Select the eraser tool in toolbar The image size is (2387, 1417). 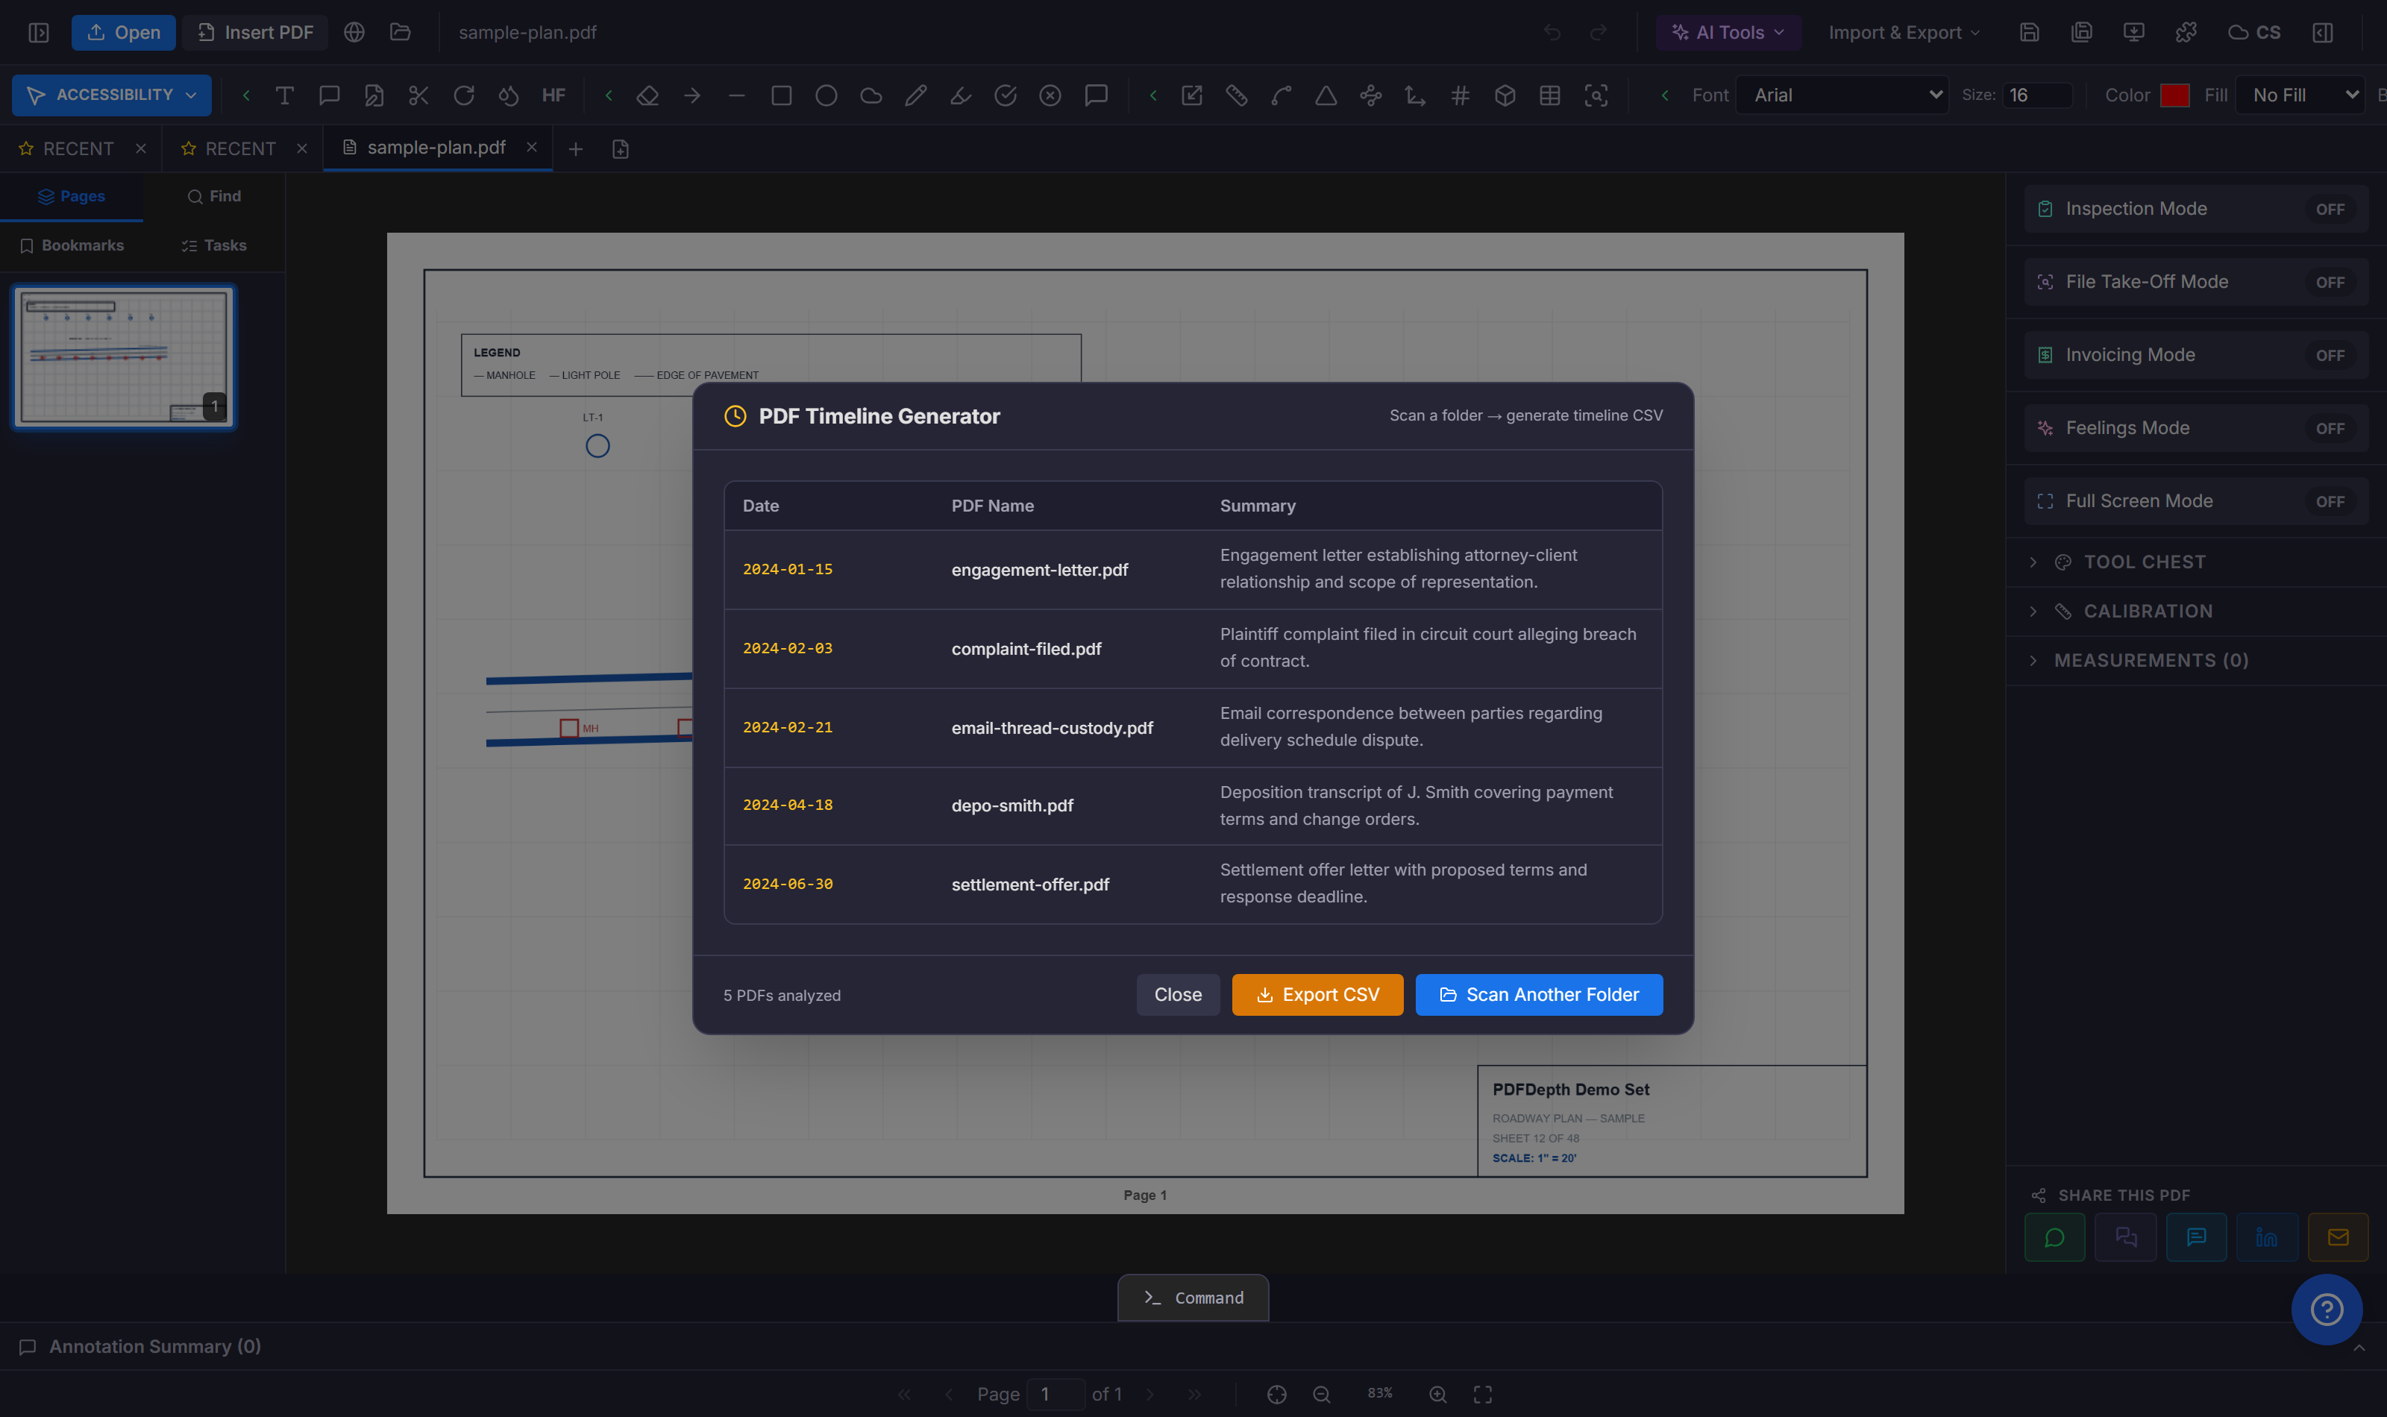[647, 95]
